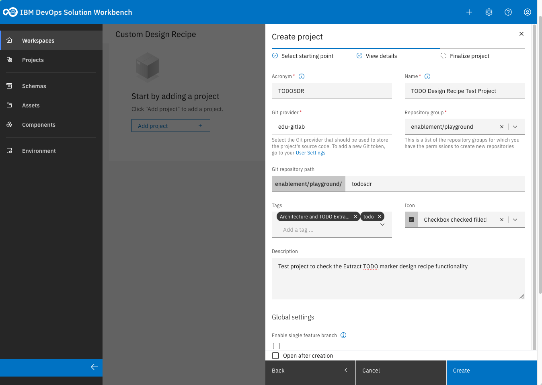
Task: Remove the todo tag
Action: click(380, 216)
